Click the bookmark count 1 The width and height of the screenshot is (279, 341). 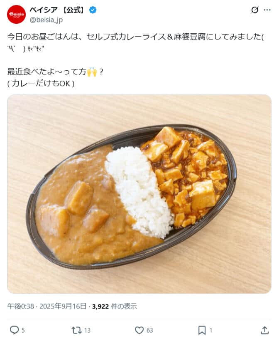(x=210, y=330)
